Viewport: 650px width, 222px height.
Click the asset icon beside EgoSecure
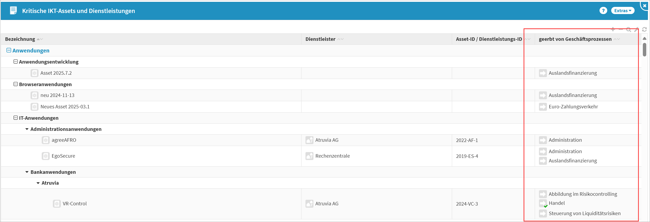46,156
